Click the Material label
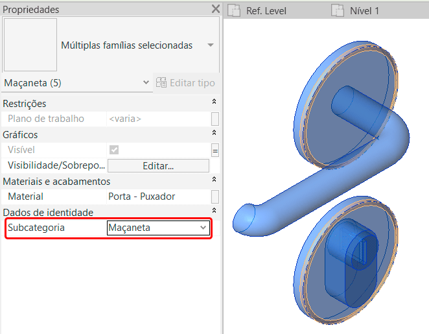The width and height of the screenshot is (429, 334). tap(25, 197)
